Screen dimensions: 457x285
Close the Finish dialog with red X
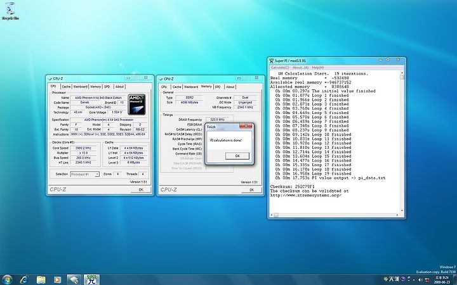(x=246, y=125)
